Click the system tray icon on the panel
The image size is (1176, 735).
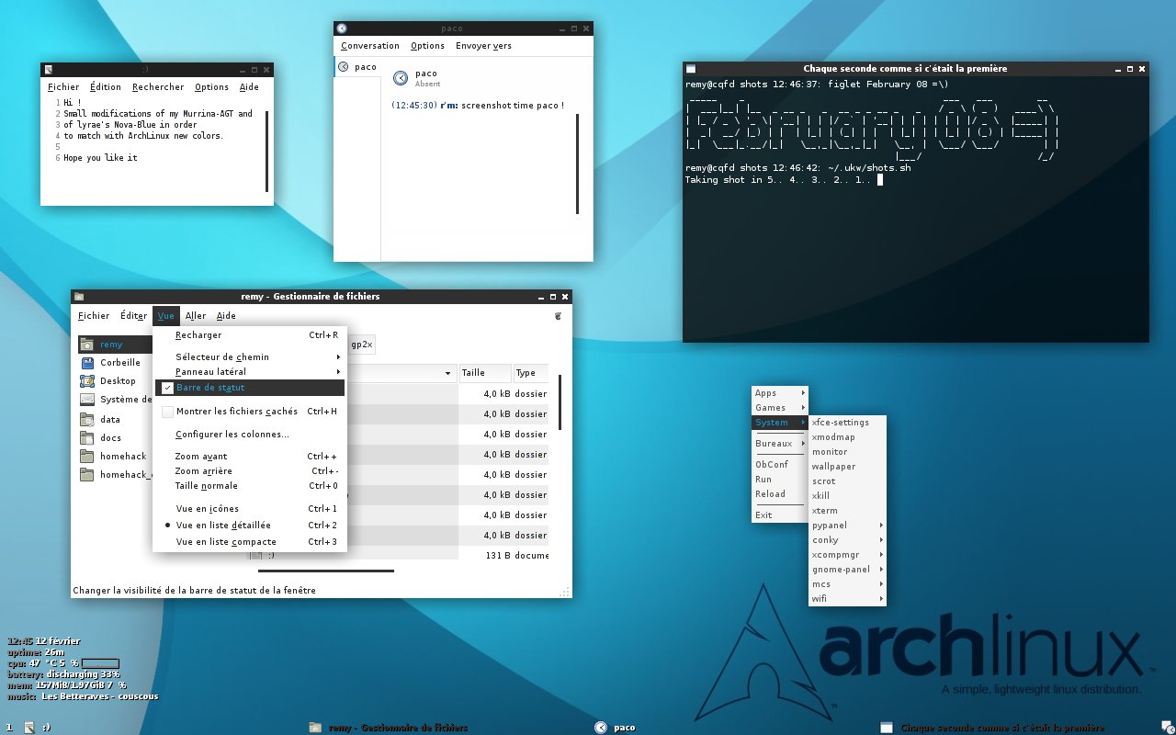1167,728
